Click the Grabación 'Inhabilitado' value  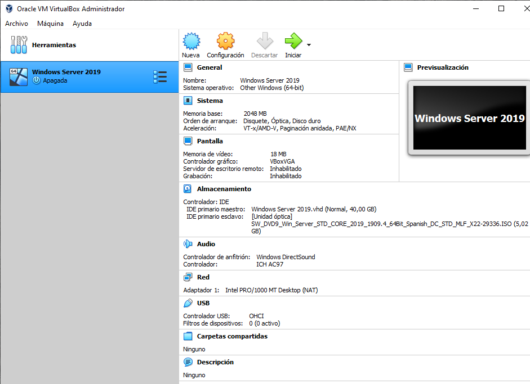click(286, 176)
